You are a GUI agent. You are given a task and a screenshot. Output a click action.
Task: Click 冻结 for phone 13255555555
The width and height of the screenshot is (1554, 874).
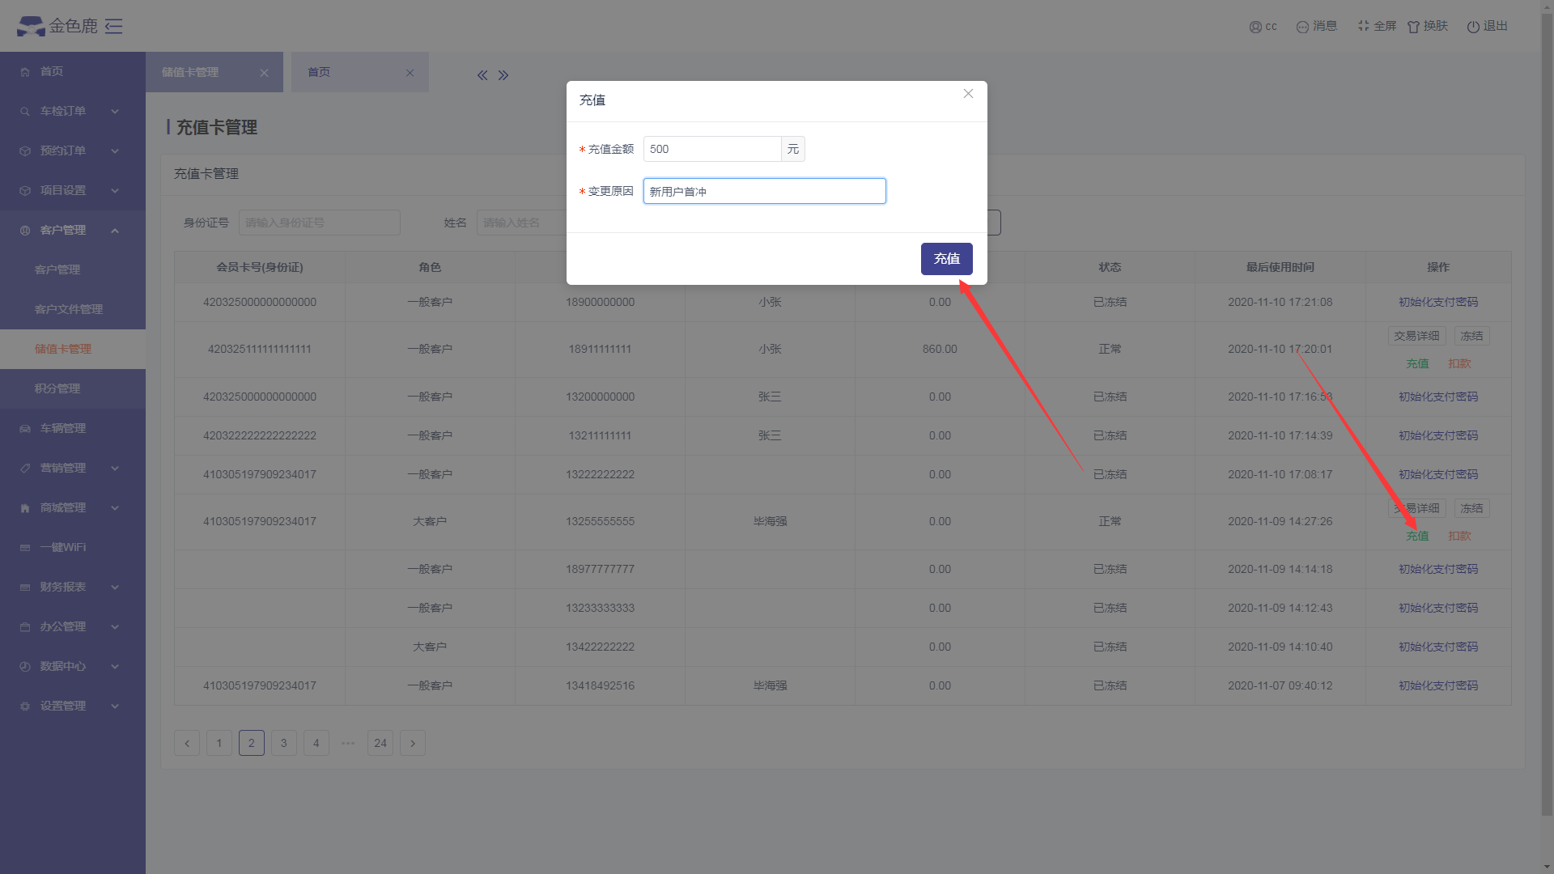[x=1471, y=508]
